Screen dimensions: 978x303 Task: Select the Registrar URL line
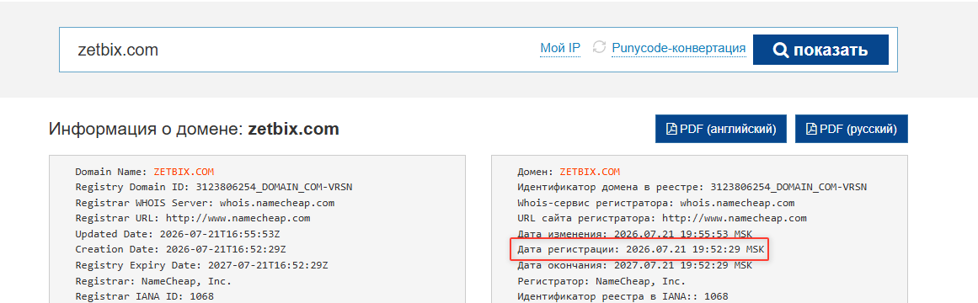pos(193,218)
